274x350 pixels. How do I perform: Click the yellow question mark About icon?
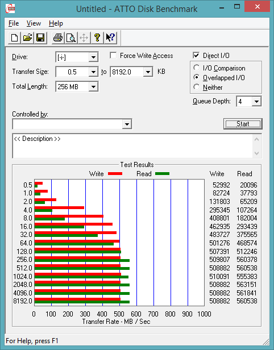(97, 37)
